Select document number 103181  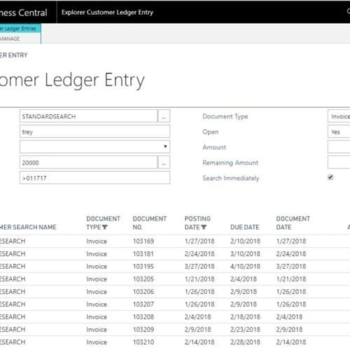coord(143,253)
